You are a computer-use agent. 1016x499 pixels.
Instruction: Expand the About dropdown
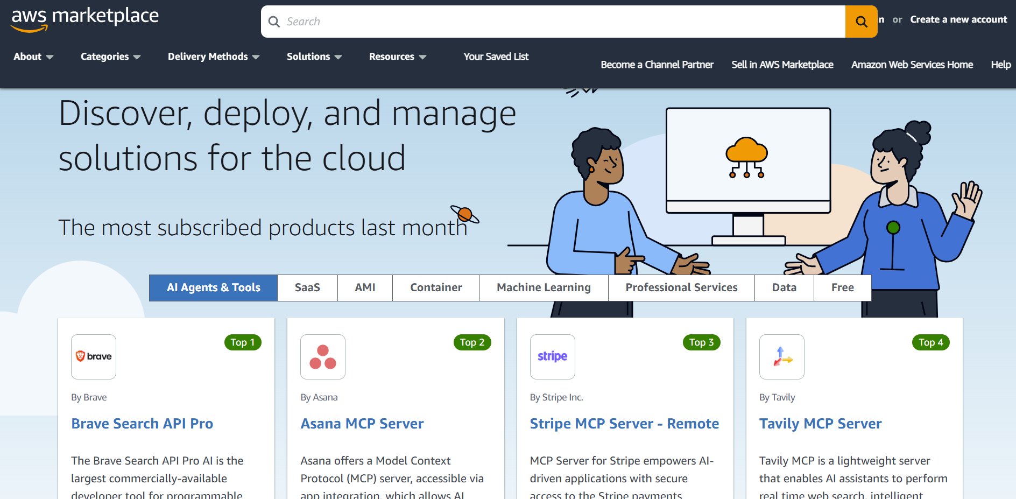point(33,56)
